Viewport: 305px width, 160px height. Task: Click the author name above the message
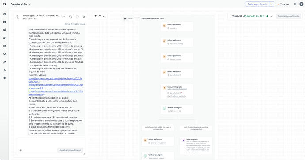[75, 24]
